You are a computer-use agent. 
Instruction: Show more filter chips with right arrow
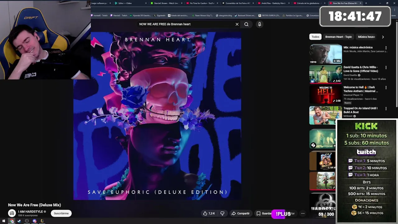383,37
